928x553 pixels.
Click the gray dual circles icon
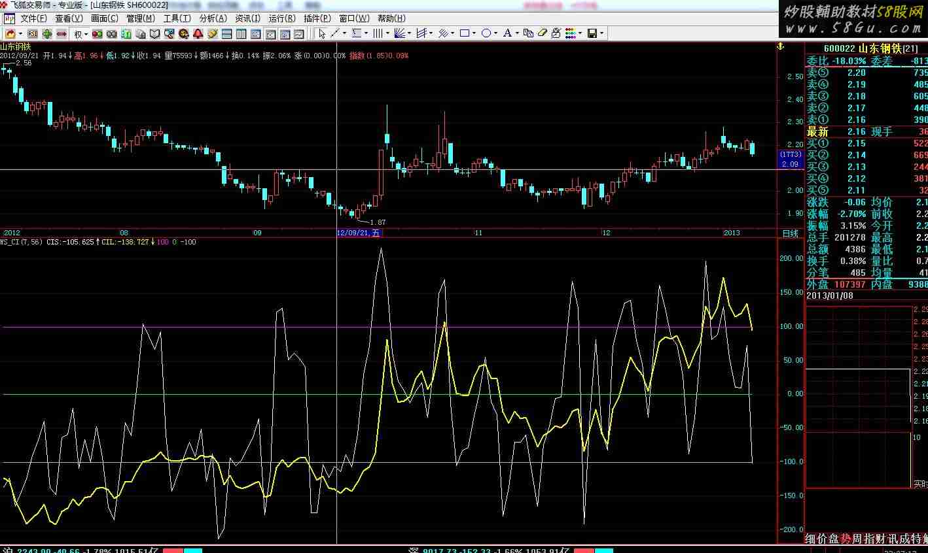tap(111, 33)
